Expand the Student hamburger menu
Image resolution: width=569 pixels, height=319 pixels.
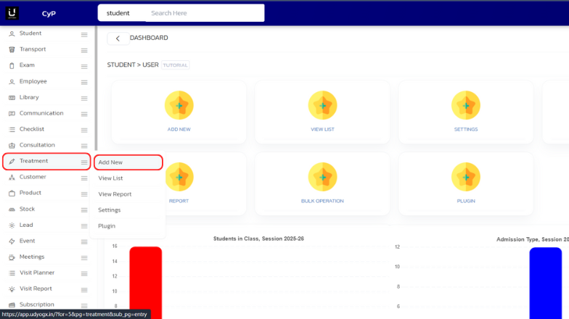click(84, 34)
